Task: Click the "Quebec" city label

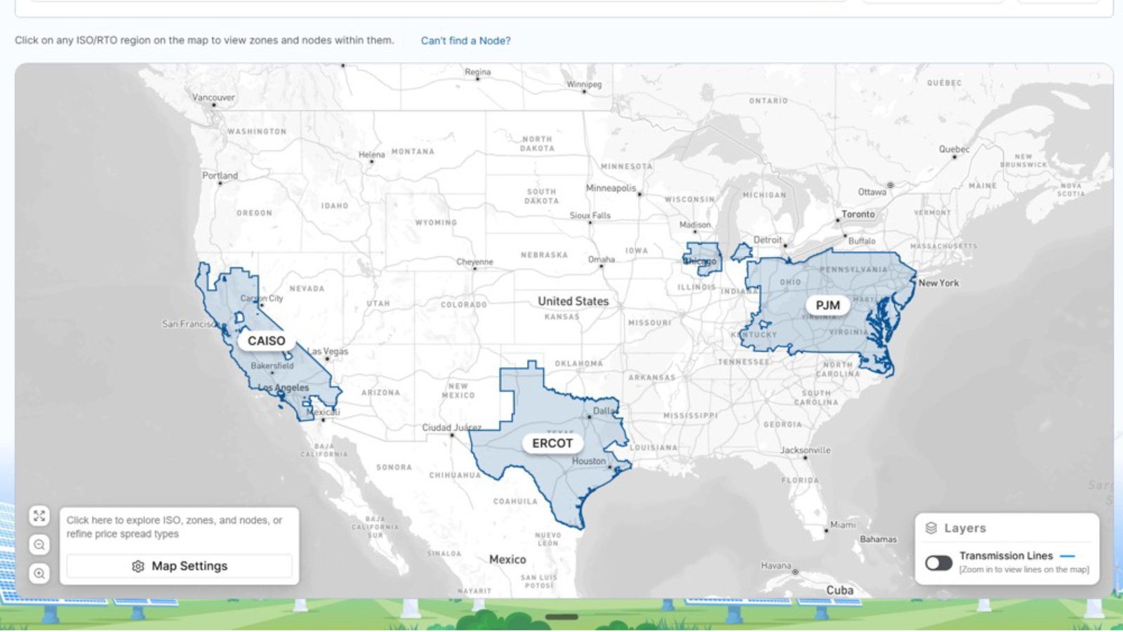Action: click(x=954, y=149)
